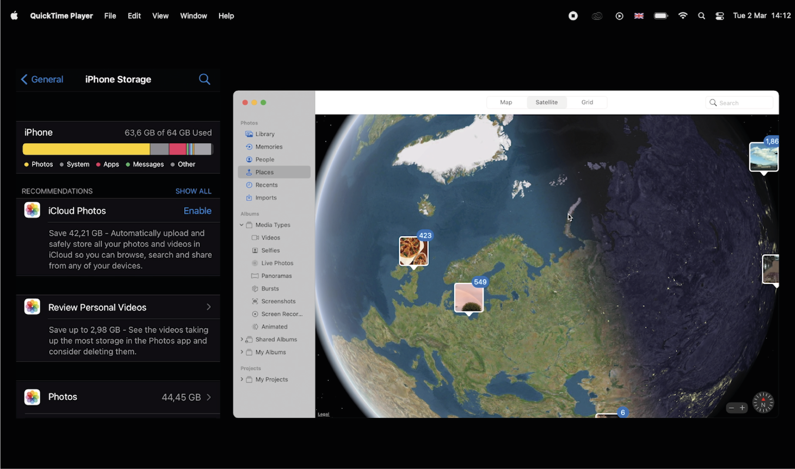Enable iCloud Photos recommendation
Viewport: 795px width, 469px height.
coord(197,211)
